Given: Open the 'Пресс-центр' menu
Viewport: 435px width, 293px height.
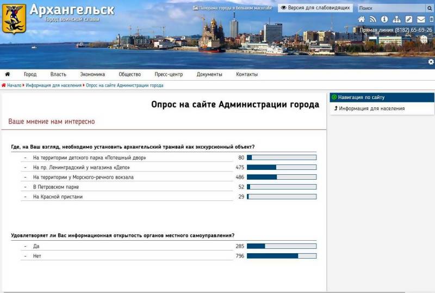Looking at the screenshot, I should 169,75.
